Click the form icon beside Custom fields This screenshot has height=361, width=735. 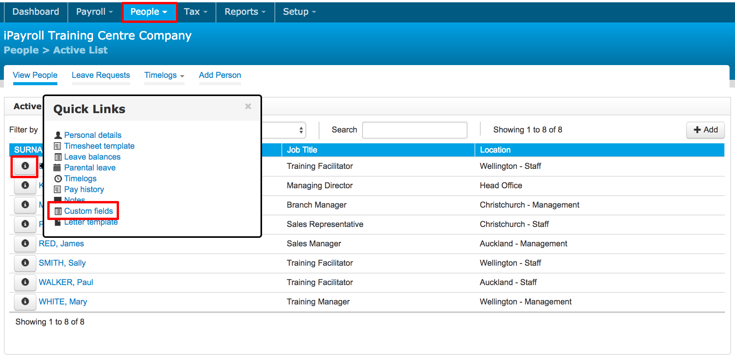click(x=58, y=211)
